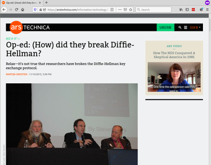This screenshot has width=211, height=165.
Task: Open the Ars site search magnifier
Action: [180, 27]
